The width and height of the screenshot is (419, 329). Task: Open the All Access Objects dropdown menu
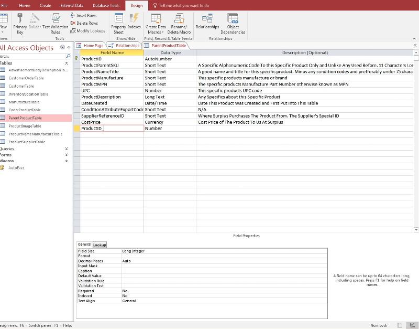pos(63,48)
